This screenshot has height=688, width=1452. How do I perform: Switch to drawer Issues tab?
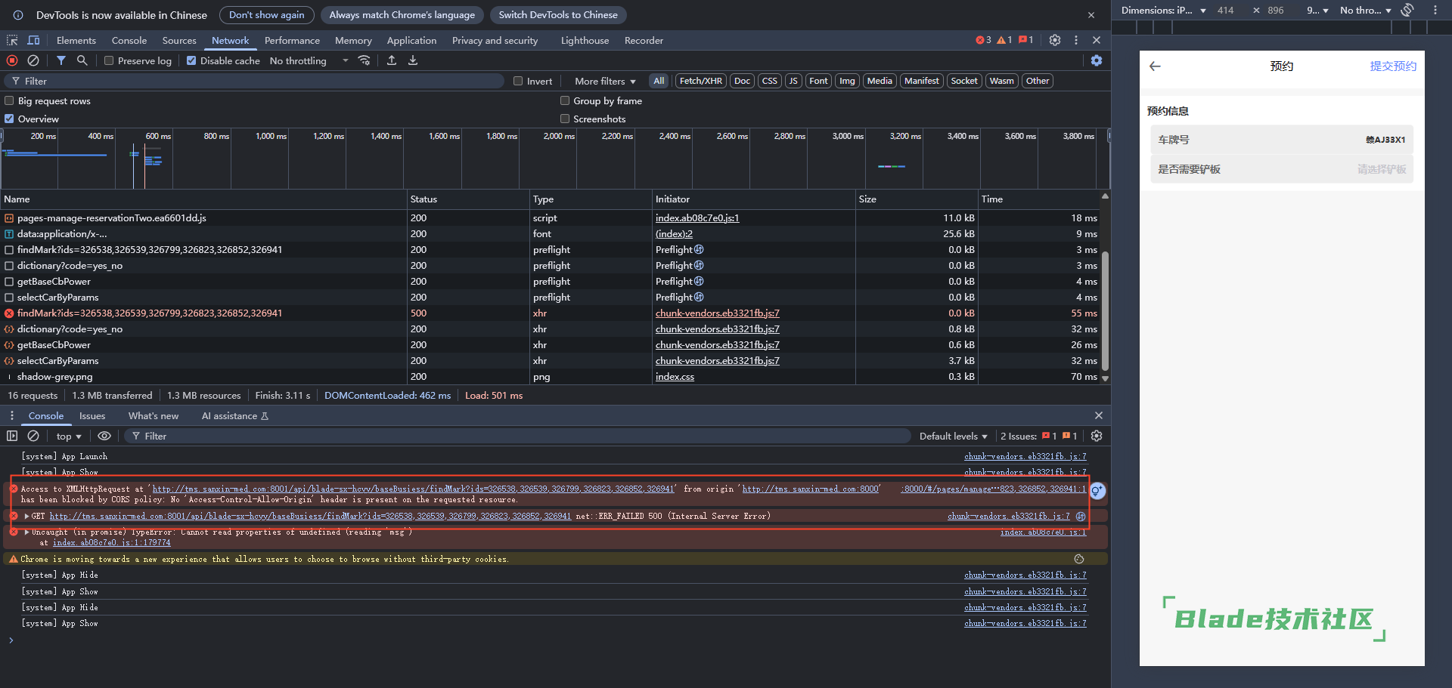[x=92, y=415]
